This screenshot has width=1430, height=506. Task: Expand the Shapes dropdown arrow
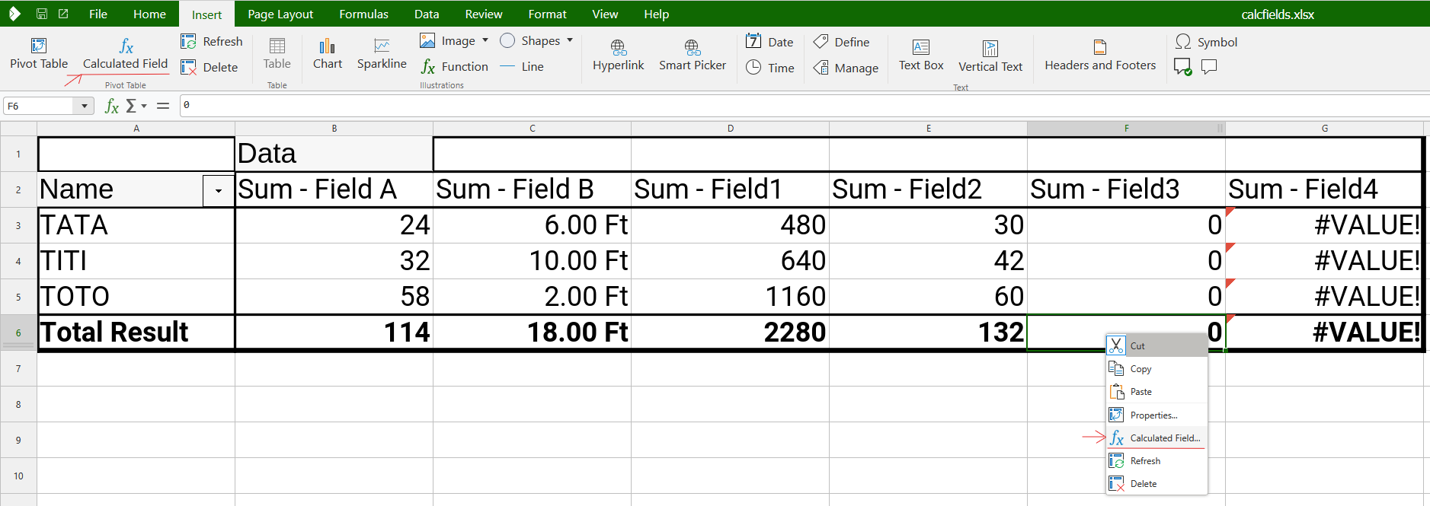(x=570, y=40)
